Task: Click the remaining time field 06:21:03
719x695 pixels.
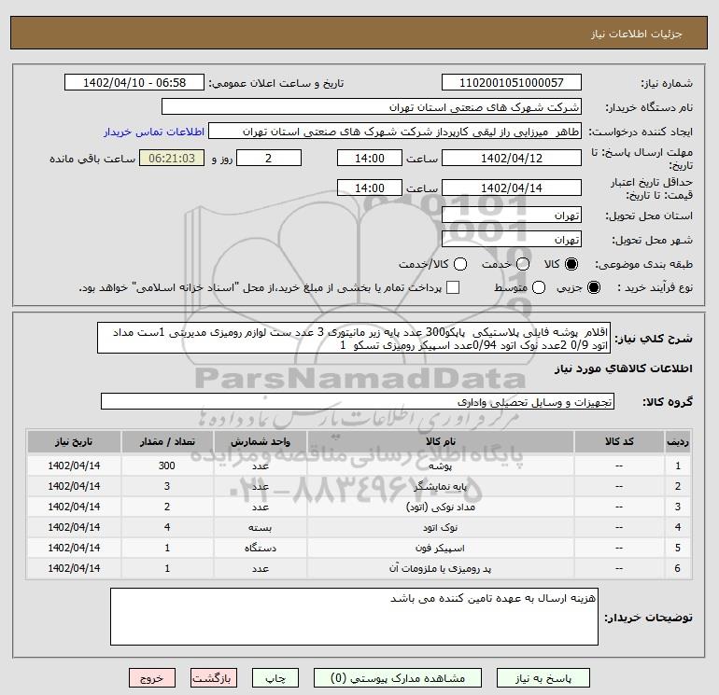Action: 172,158
